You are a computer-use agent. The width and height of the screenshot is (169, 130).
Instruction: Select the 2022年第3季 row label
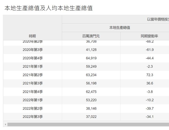click(x=32, y=117)
